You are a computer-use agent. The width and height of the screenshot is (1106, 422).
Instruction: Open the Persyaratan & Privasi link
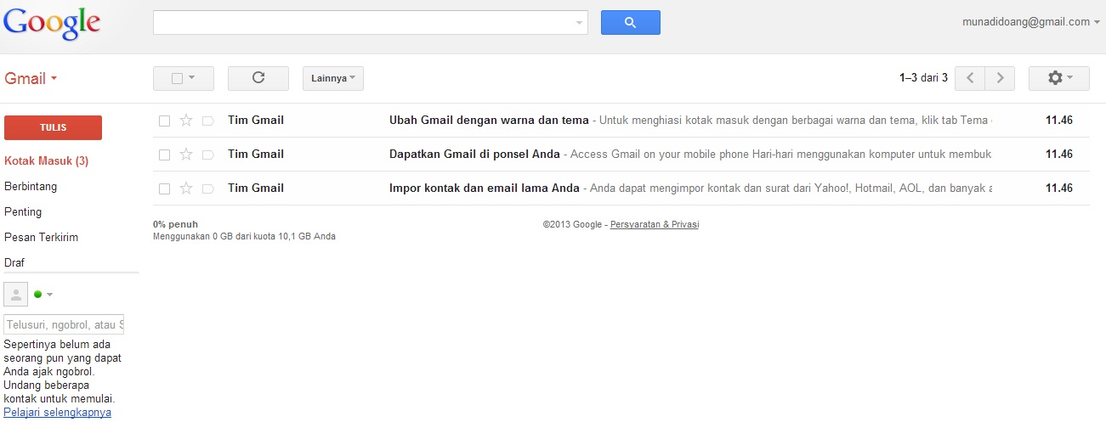point(655,225)
